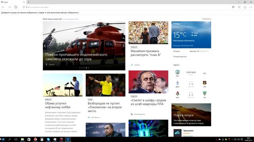Click the system tray clock
254x142 pixels.
click(x=248, y=139)
